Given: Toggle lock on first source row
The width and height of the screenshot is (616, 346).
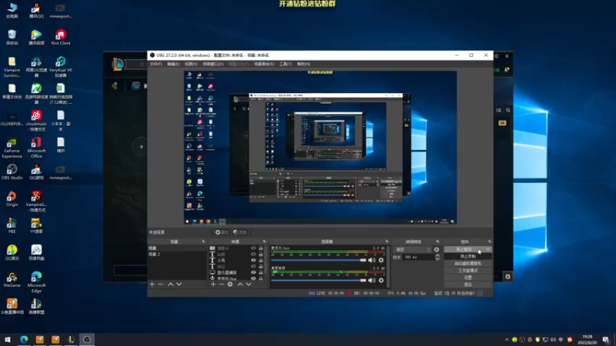Looking at the screenshot, I should point(261,248).
